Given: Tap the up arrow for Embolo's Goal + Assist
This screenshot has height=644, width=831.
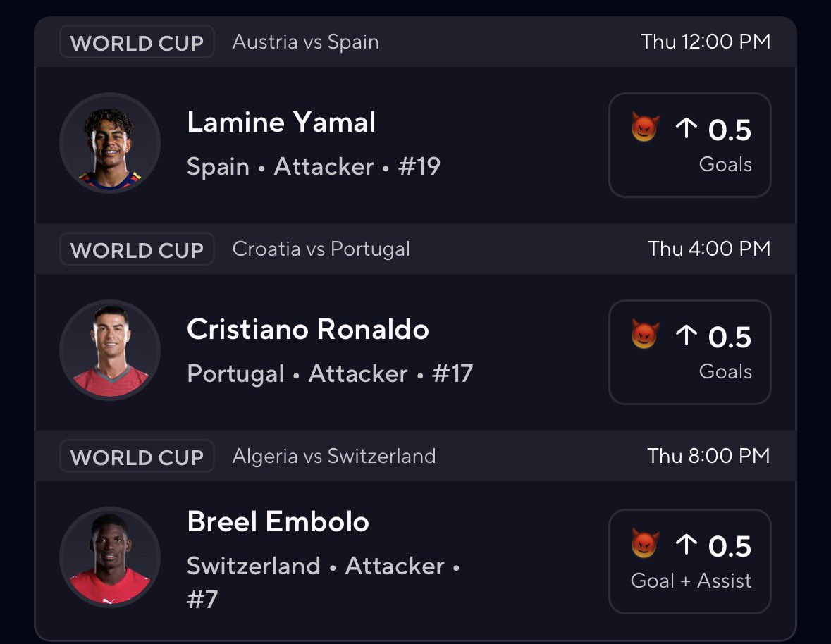Looking at the screenshot, I should (x=687, y=544).
